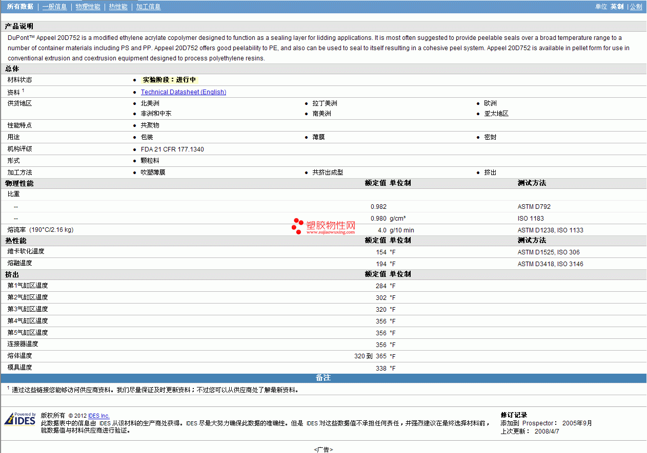Click the 备注 notes header bar
The image size is (647, 453).
pyautogui.click(x=323, y=378)
